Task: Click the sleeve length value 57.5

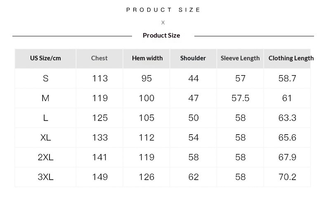Action: tap(240, 98)
